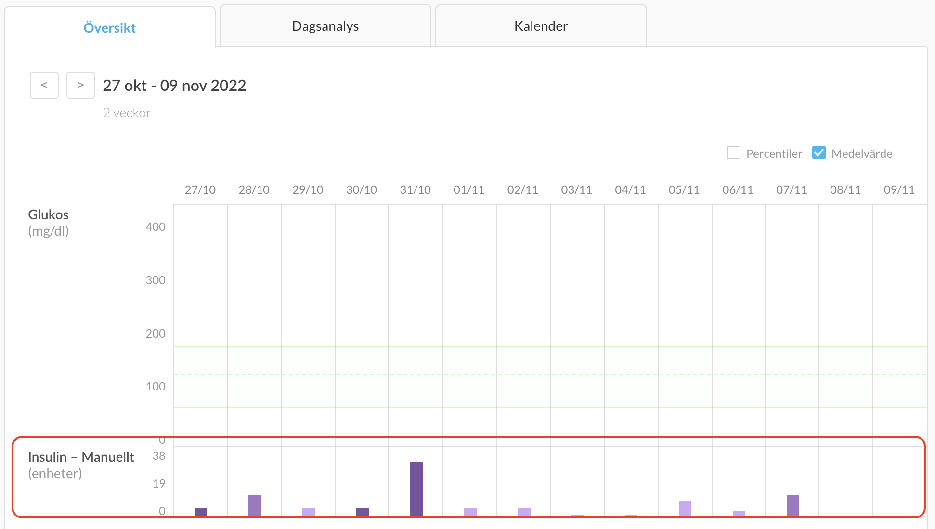Select the 03/11 date column header

pos(577,189)
